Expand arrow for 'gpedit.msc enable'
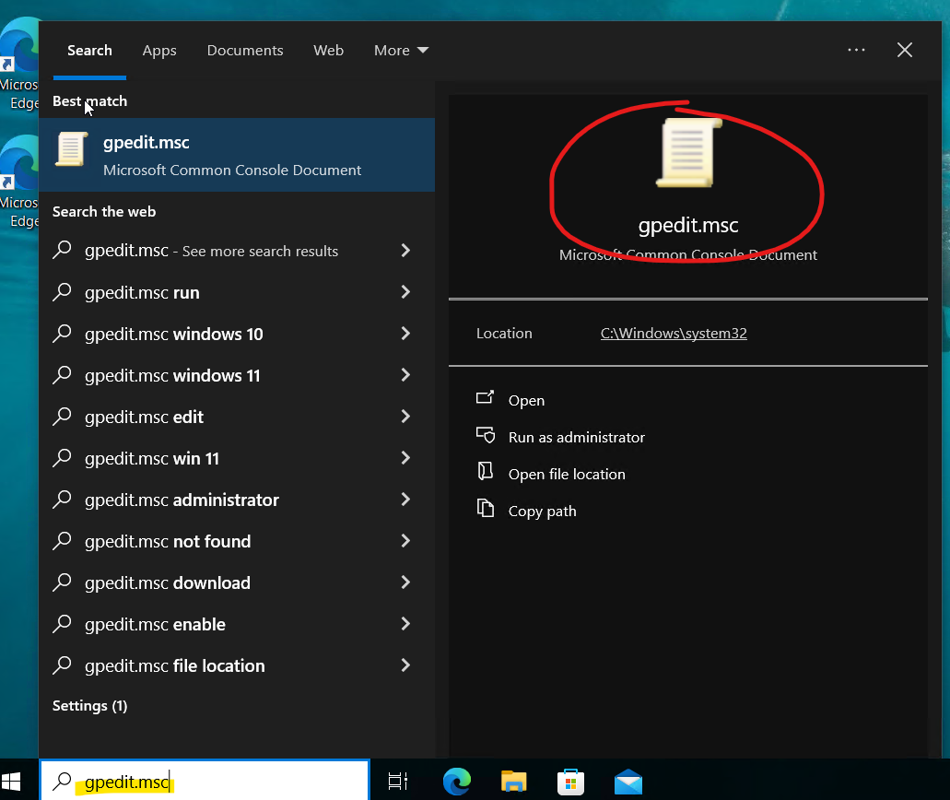The image size is (950, 800). pos(405,624)
